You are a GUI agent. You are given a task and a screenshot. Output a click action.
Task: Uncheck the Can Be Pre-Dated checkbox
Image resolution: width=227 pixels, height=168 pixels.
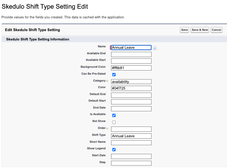click(x=114, y=75)
